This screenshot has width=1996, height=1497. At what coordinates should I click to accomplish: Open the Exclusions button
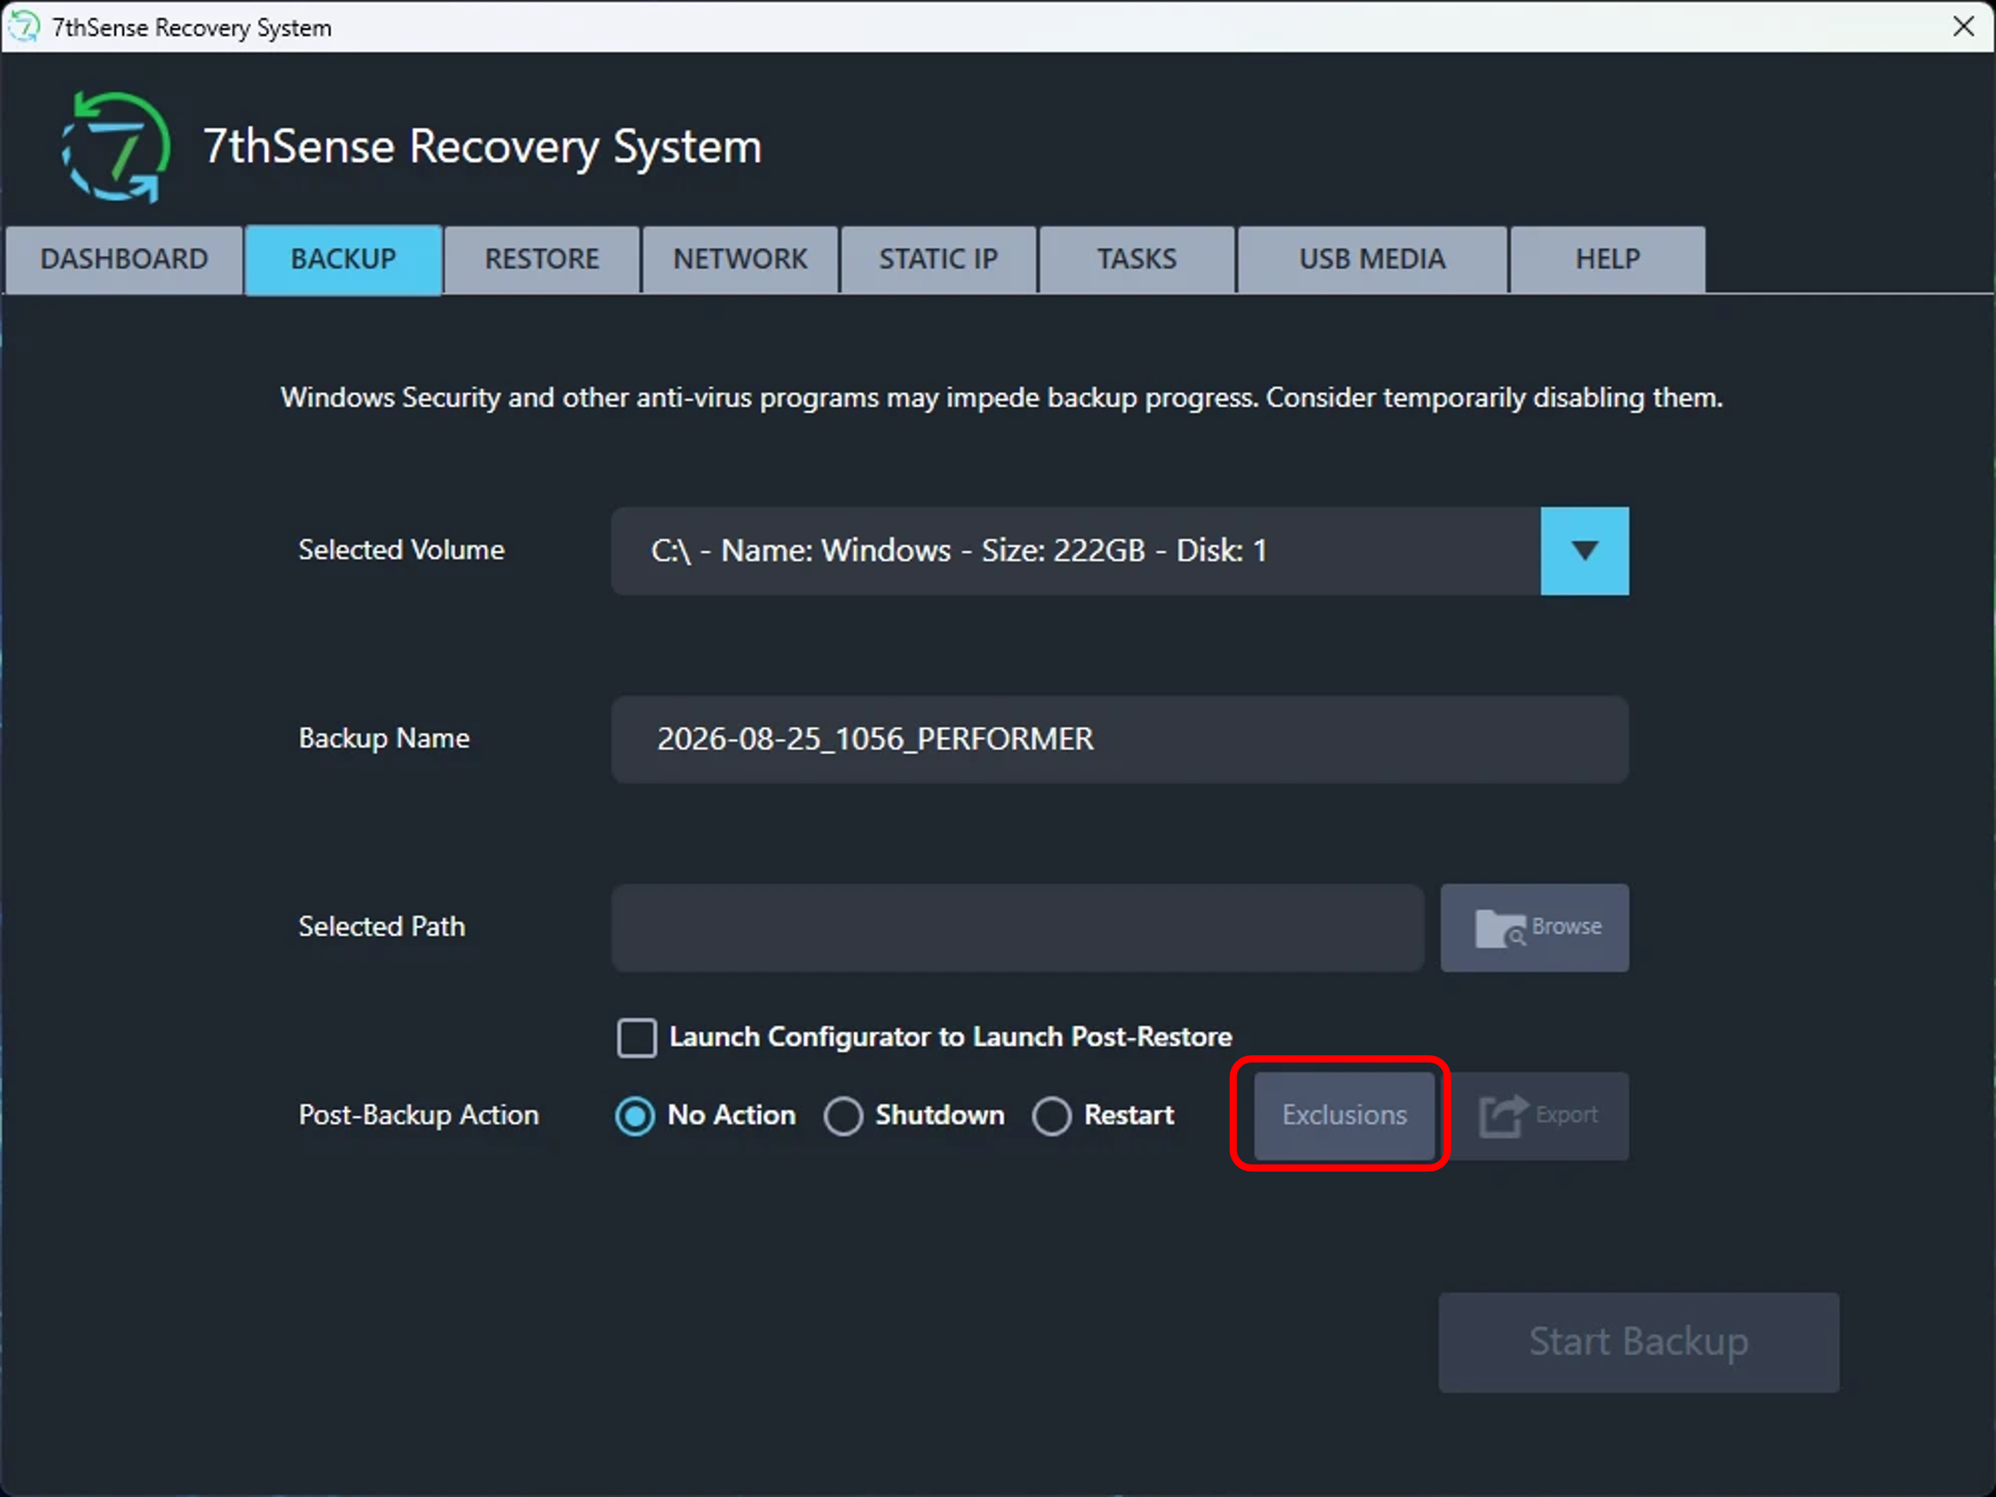[1345, 1116]
